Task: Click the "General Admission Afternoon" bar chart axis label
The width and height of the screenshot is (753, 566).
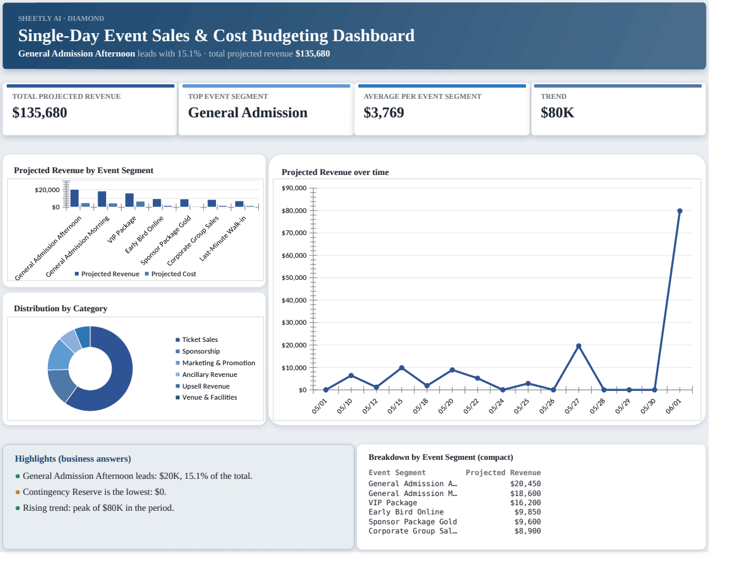Action: click(x=48, y=248)
